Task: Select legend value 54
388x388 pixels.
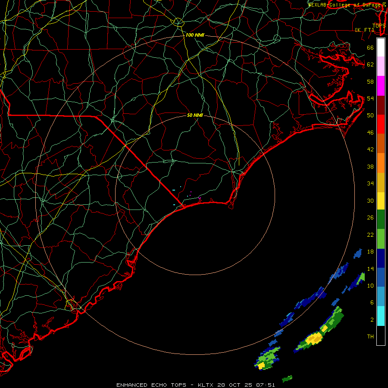Action: point(370,98)
